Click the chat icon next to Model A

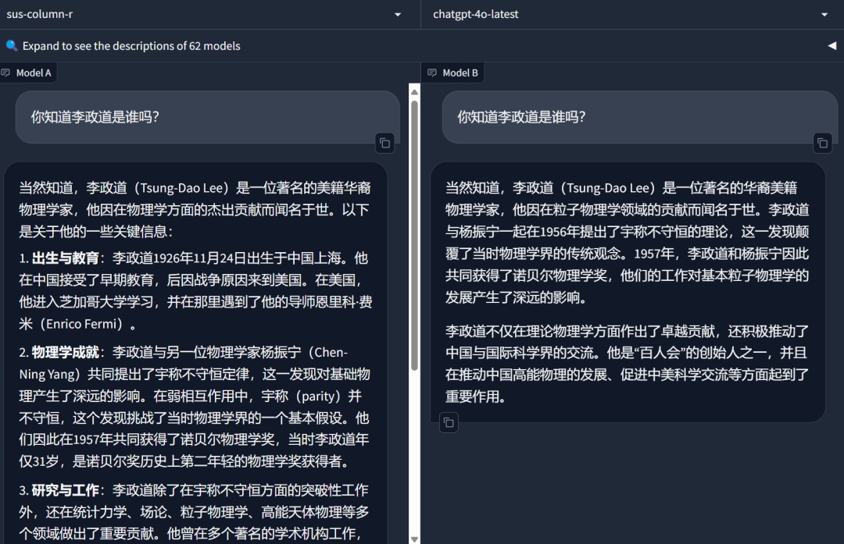click(x=6, y=73)
